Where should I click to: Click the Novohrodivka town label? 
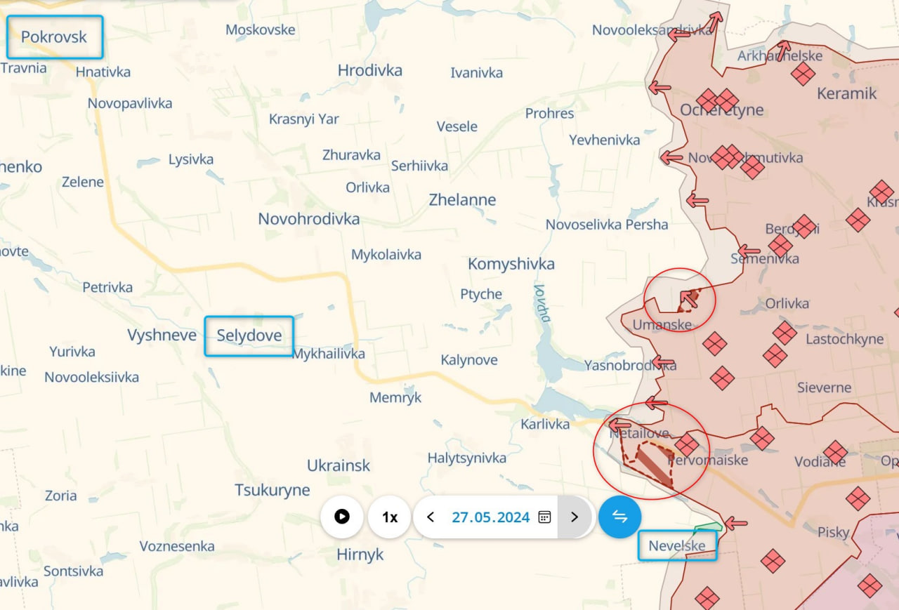click(x=309, y=218)
